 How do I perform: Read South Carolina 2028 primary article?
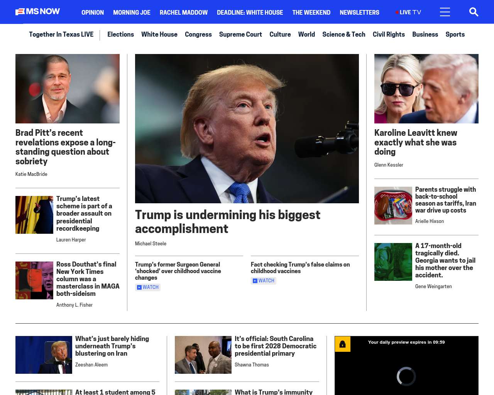click(x=276, y=346)
